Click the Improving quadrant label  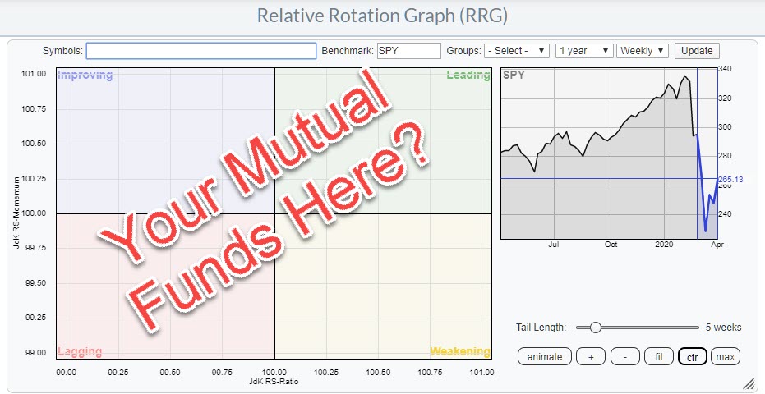click(85, 76)
